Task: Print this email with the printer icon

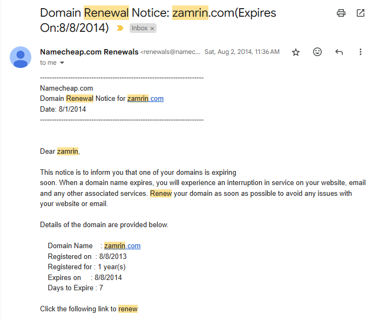Action: pyautogui.click(x=341, y=13)
